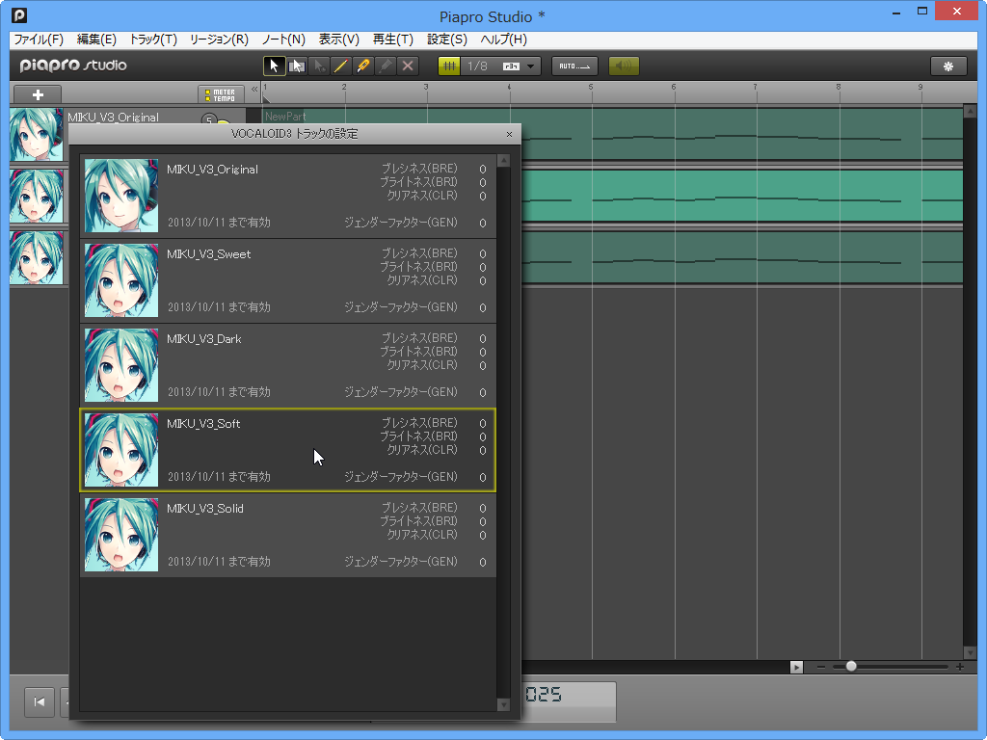The height and width of the screenshot is (740, 987).
Task: Click the dialog scrollbar up arrow
Action: pyautogui.click(x=503, y=161)
